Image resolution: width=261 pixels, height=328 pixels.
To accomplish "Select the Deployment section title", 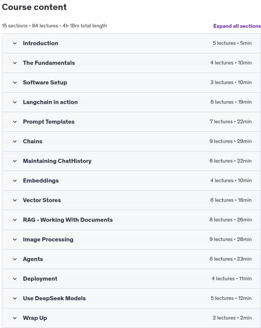I will 40,279.
